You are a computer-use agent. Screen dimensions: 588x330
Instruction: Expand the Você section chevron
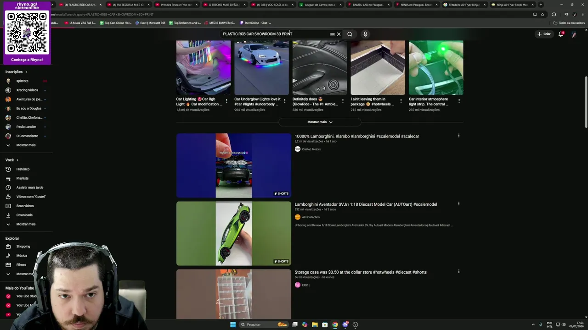point(17,160)
